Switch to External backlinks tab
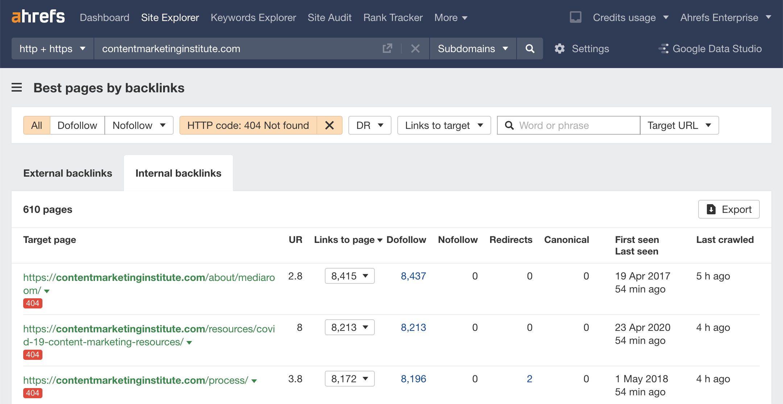The image size is (783, 404). 68,173
